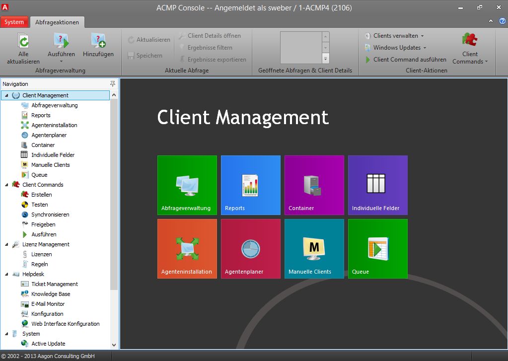The width and height of the screenshot is (508, 361).
Task: Open the Reports blue tile
Action: (251, 185)
